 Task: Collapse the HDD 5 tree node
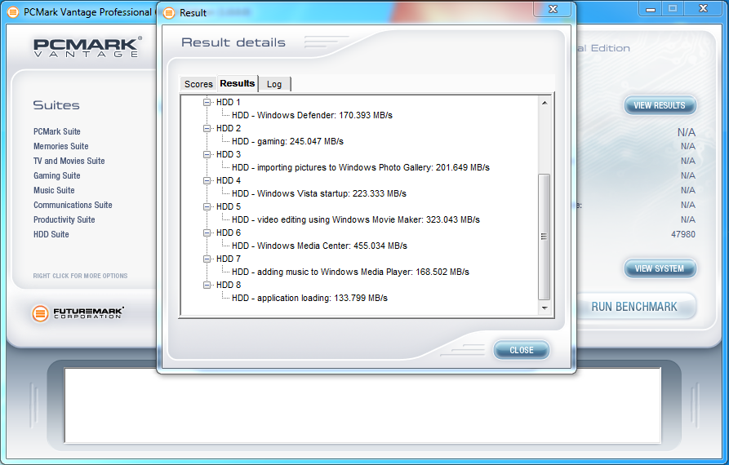coord(207,206)
